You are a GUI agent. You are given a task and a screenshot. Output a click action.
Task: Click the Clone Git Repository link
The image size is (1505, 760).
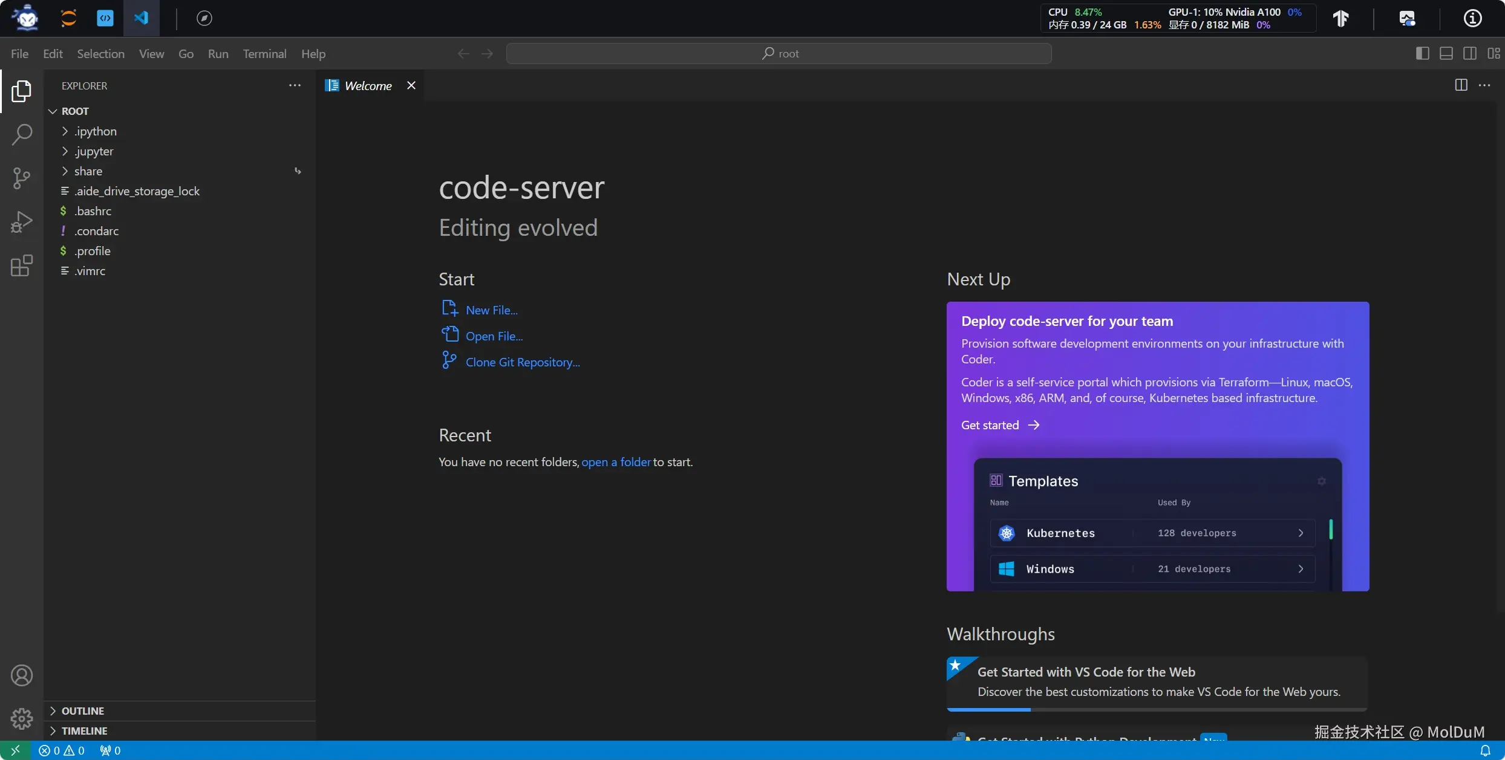(x=522, y=362)
